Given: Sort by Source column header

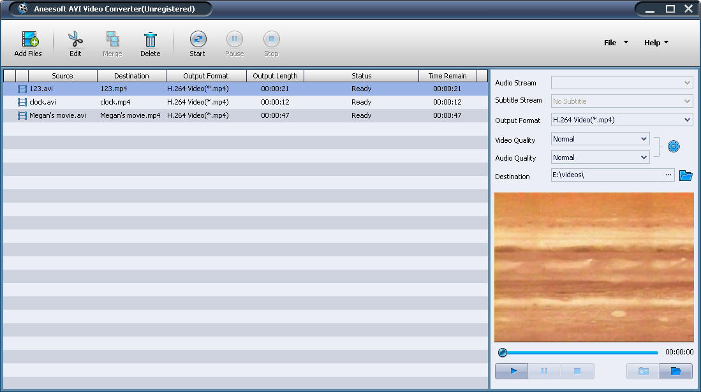Looking at the screenshot, I should (63, 76).
